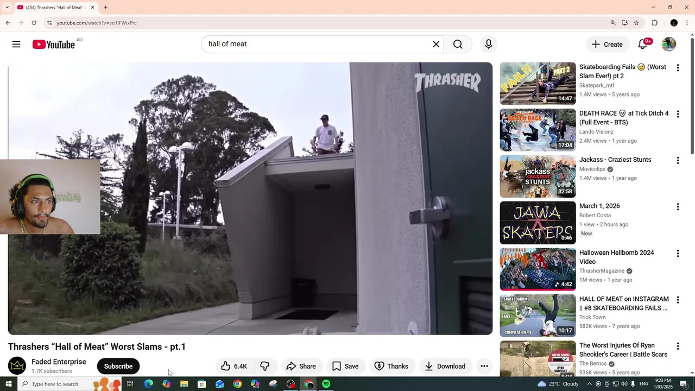Open the Halloween Hellbomb 2024 thumbnail
This screenshot has height=391, width=695.
pyautogui.click(x=538, y=269)
